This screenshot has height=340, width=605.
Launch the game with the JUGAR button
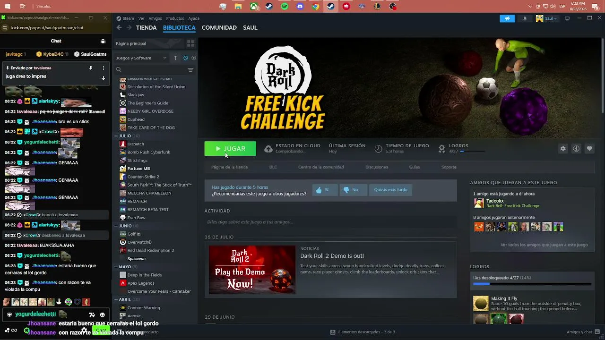point(230,149)
